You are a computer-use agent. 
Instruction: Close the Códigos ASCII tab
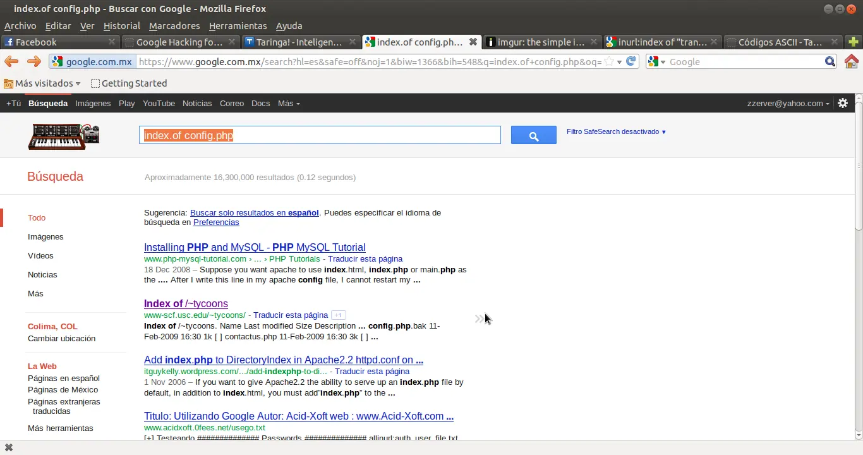coord(834,42)
